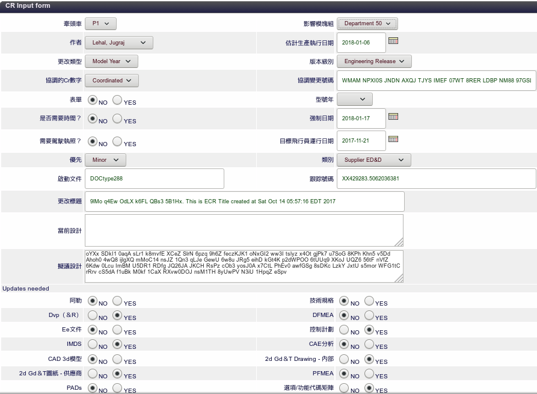Open calendar picker next to 強制日期
Viewport: 537px width, 394px height.
tap(393, 116)
